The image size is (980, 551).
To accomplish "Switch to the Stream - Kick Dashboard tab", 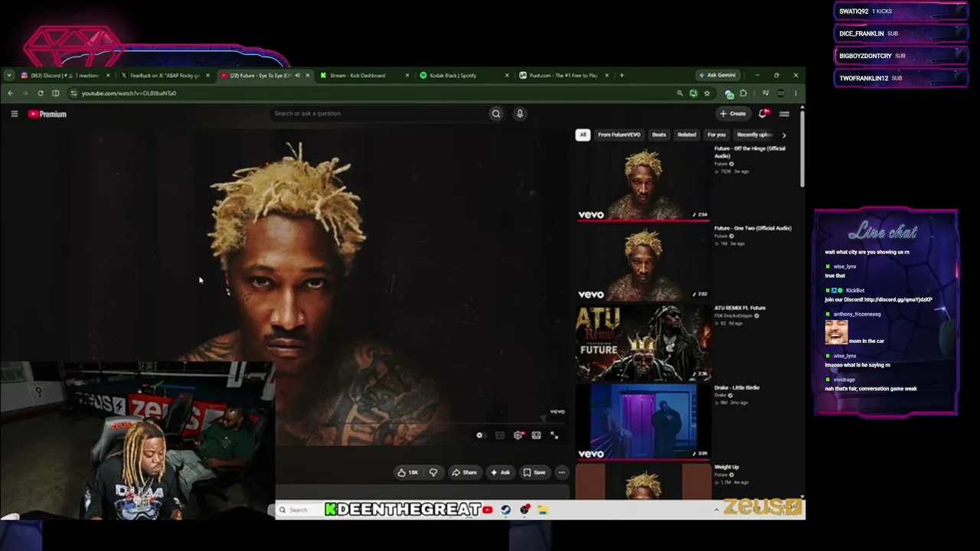I will tap(358, 75).
